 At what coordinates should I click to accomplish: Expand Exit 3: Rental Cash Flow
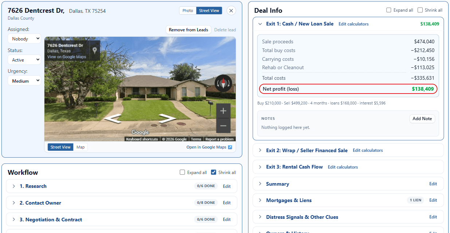[260, 167]
